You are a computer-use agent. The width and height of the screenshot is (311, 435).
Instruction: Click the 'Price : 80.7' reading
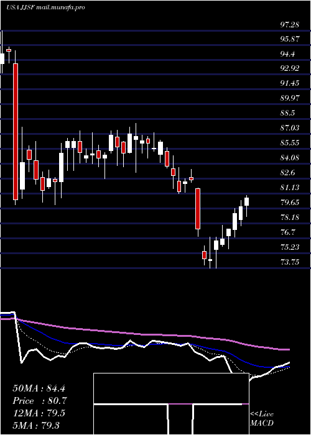(x=40, y=401)
